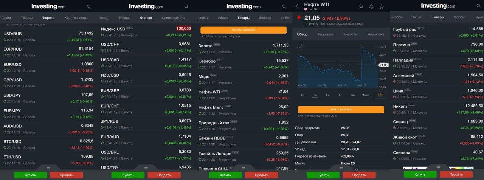Expand the bottom drawer handle on Индекс USD screen

[146, 167]
